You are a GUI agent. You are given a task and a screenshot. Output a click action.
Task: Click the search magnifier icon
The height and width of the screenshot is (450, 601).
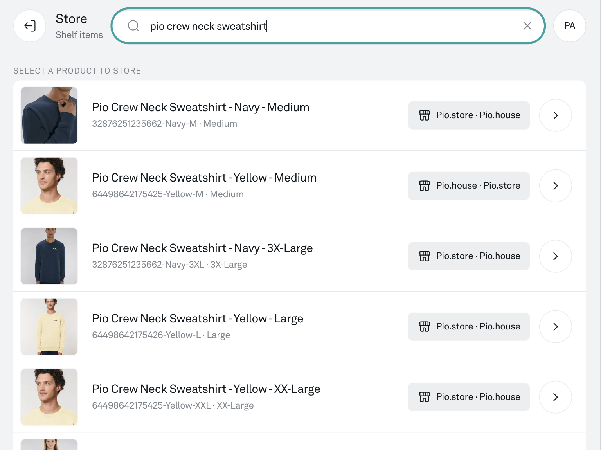coord(133,26)
